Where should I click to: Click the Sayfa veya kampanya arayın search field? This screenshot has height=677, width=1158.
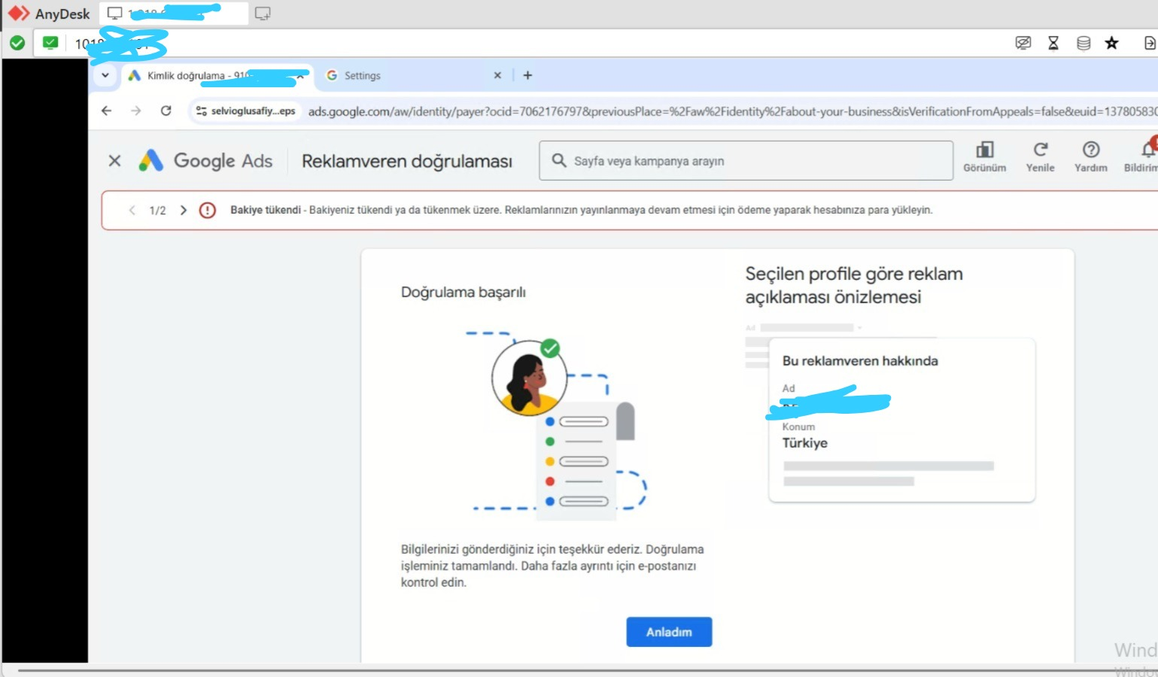click(x=746, y=160)
